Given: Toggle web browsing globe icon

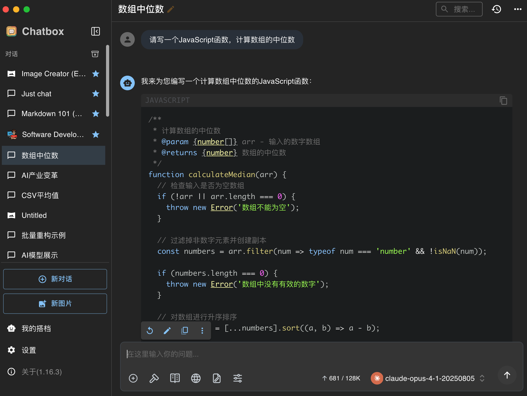Looking at the screenshot, I should tap(196, 378).
